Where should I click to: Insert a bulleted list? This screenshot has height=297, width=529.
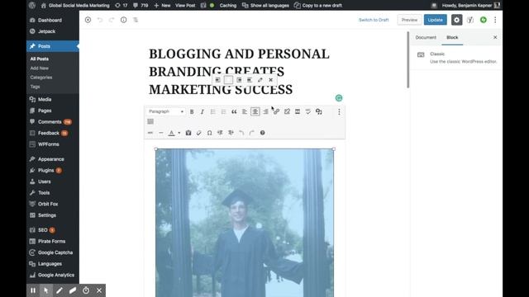pyautogui.click(x=213, y=112)
